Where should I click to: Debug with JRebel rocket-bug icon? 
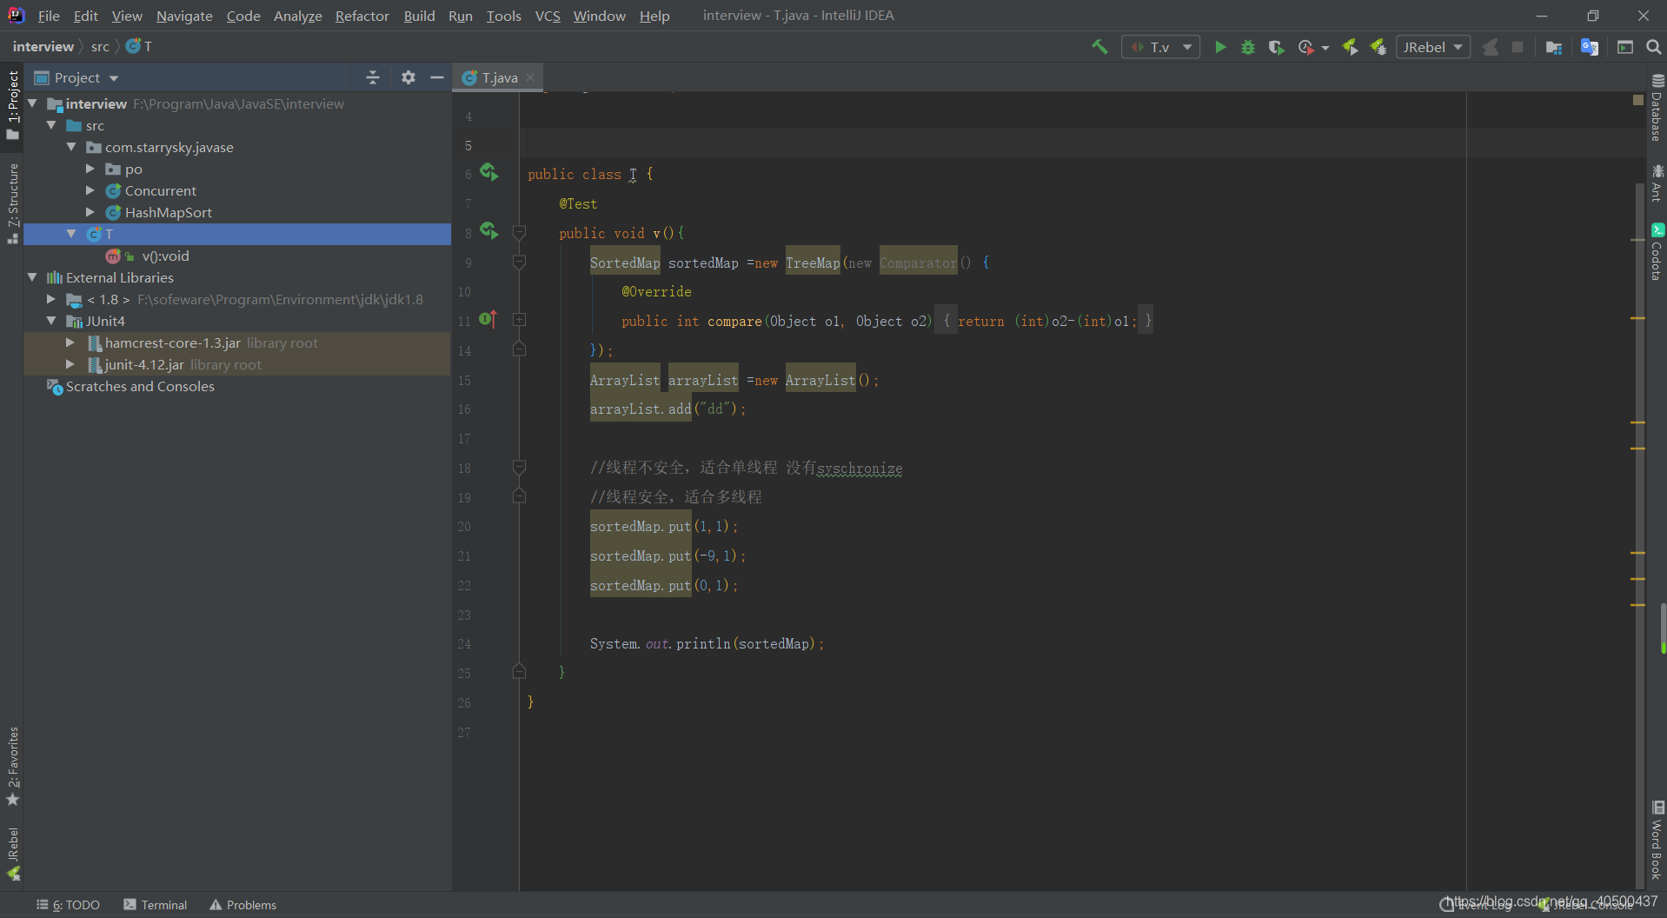pos(1378,47)
